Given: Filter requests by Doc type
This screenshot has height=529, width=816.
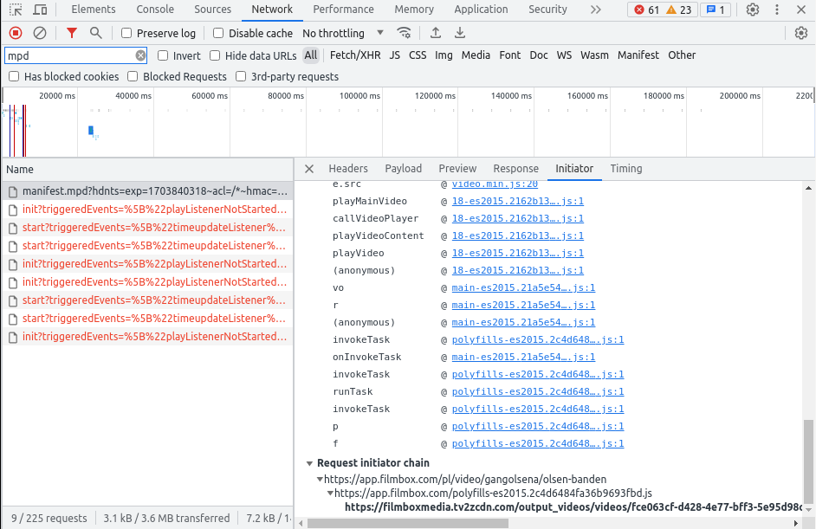Looking at the screenshot, I should pos(539,55).
